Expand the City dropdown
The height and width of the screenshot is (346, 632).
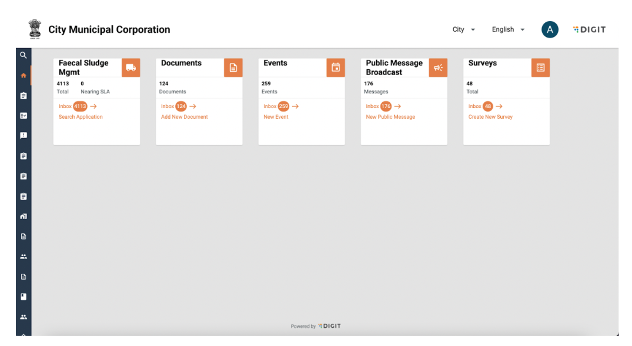pyautogui.click(x=463, y=30)
